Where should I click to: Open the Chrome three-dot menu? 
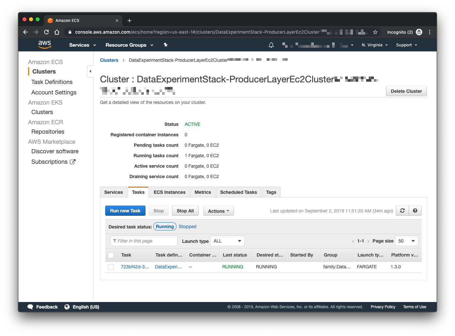[x=430, y=32]
